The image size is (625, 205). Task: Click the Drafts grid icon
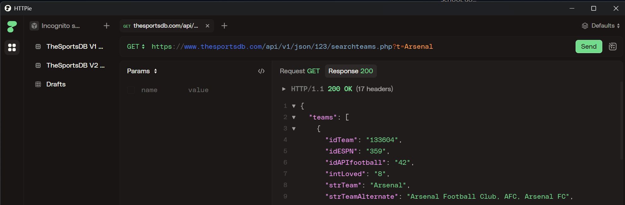38,84
